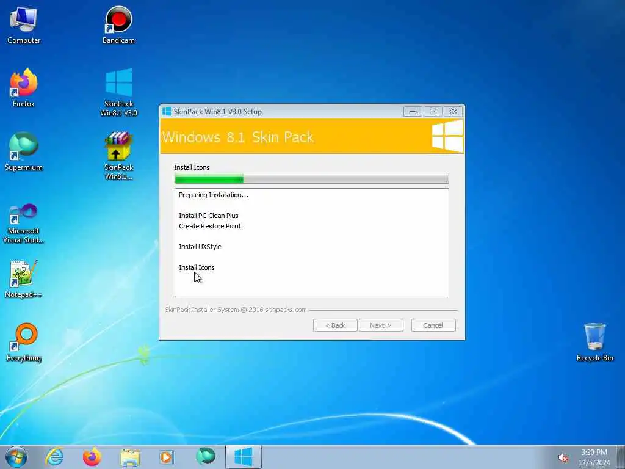The height and width of the screenshot is (469, 625).
Task: Click the 'Preparing Installation...' log line
Action: [213, 195]
